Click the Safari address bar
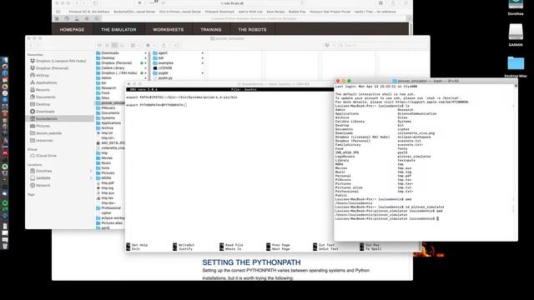This screenshot has width=534, height=300. coord(233,3)
